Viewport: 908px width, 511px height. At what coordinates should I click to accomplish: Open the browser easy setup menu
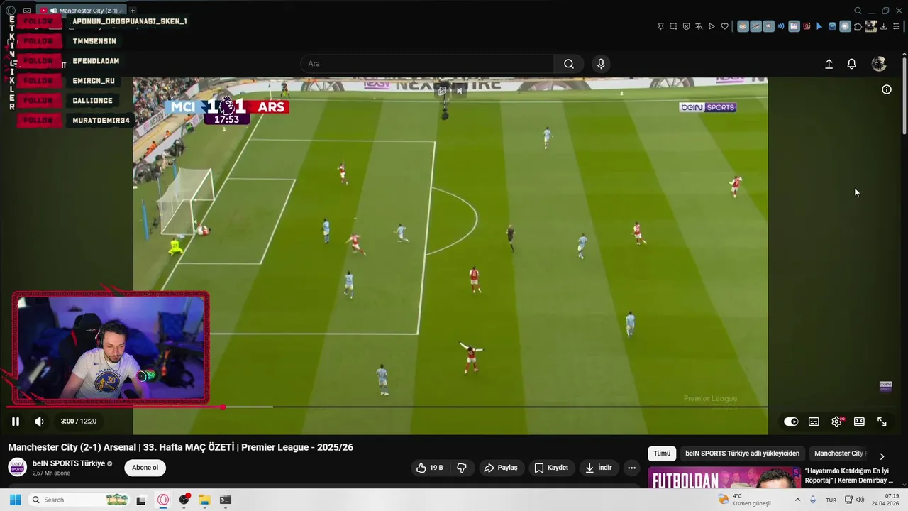click(897, 26)
